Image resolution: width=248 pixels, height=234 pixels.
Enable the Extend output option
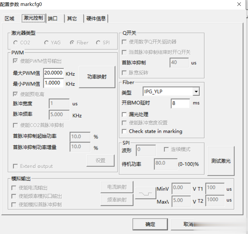15,166
